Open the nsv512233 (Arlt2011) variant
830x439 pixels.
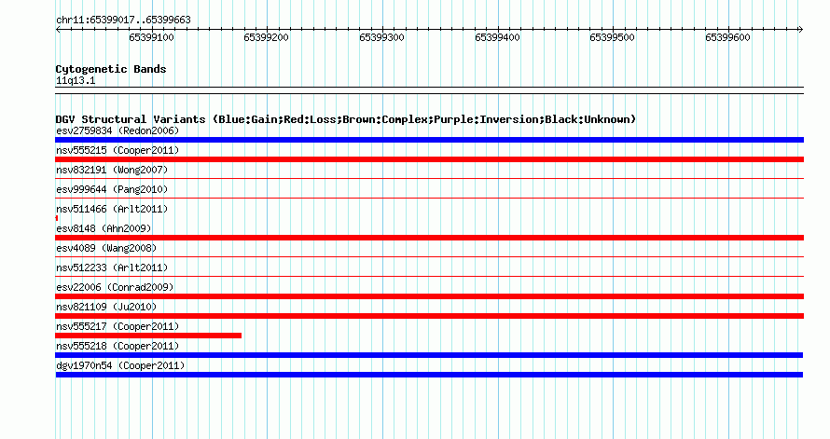click(112, 268)
